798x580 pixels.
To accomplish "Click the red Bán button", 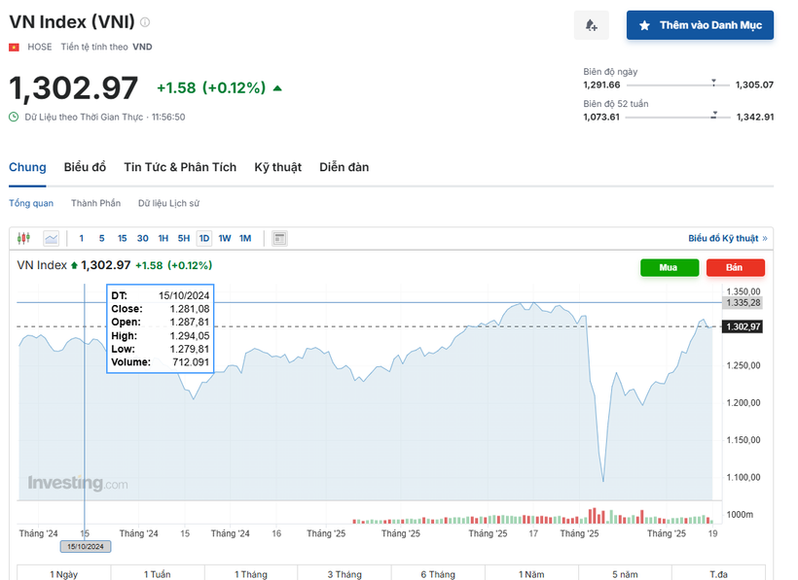I will click(x=736, y=267).
